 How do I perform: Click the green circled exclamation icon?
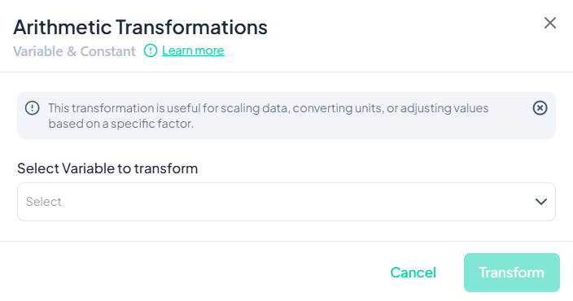pyautogui.click(x=151, y=50)
